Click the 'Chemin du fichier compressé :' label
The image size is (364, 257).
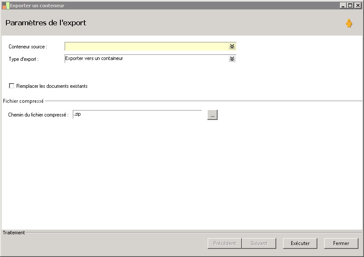pos(38,115)
